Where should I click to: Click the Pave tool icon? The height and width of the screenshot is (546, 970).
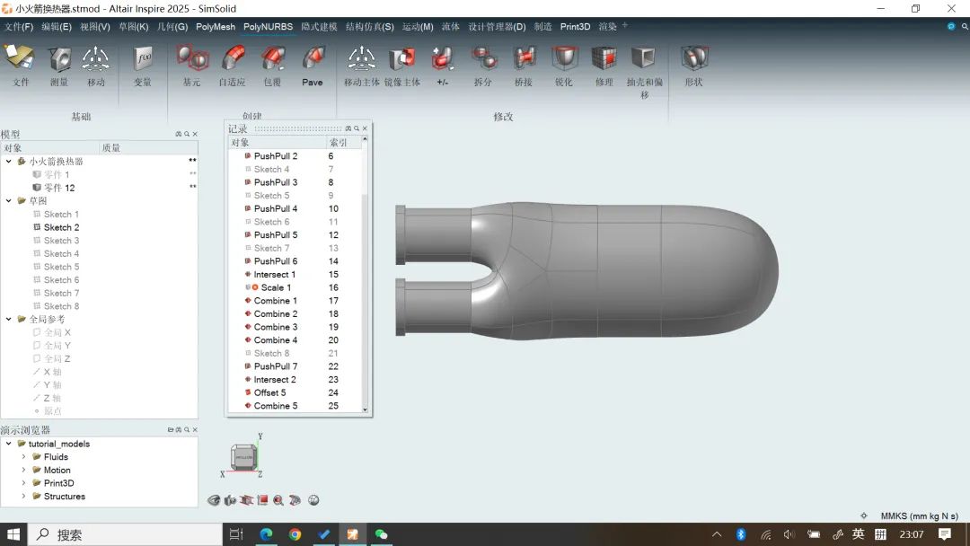[x=313, y=63]
